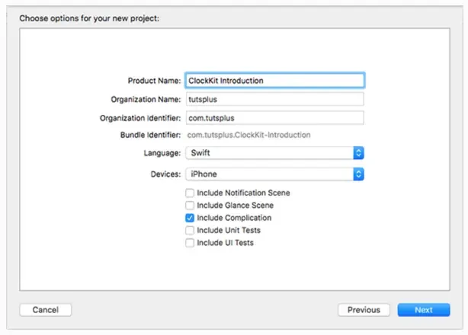Click the Include Glance Scene label
The image size is (468, 335).
tap(236, 206)
